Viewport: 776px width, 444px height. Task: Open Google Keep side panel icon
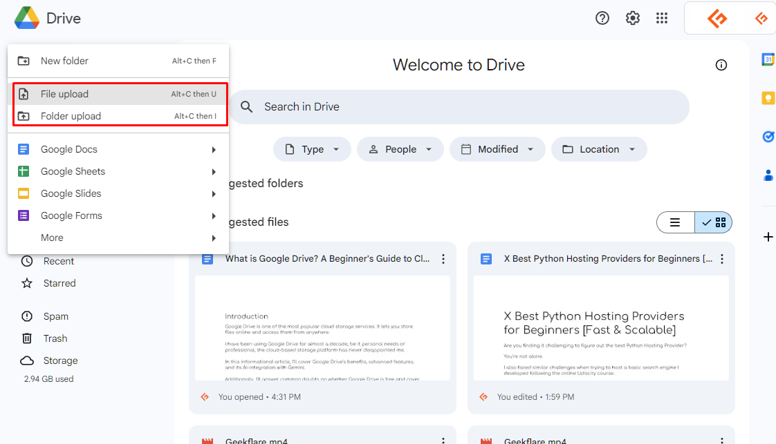click(x=768, y=98)
